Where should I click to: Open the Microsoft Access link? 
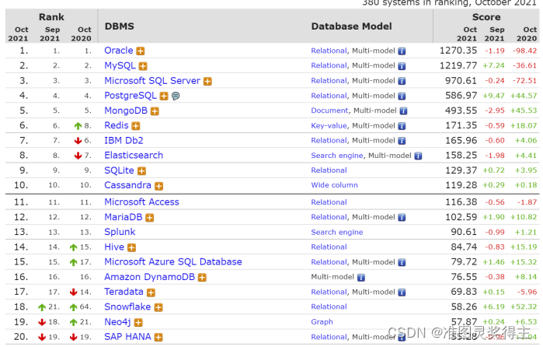pos(141,202)
